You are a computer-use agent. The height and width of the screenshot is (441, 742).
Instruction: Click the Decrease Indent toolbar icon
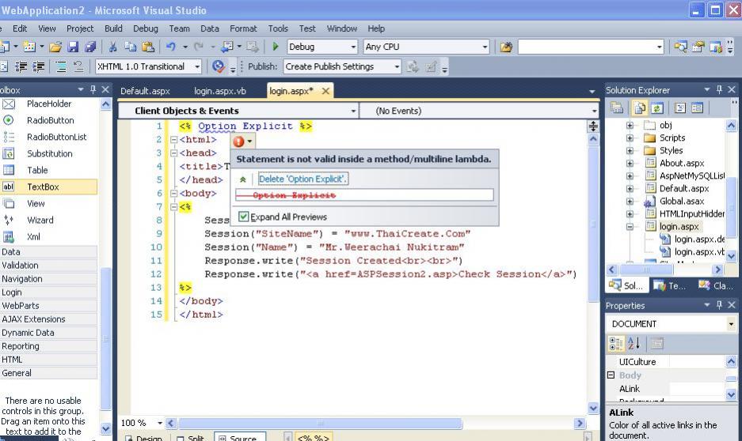point(21,66)
